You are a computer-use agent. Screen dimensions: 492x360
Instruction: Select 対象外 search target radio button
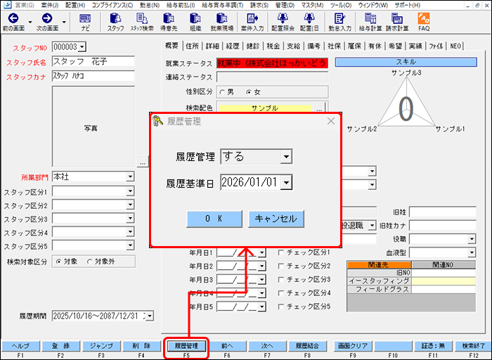click(x=90, y=262)
